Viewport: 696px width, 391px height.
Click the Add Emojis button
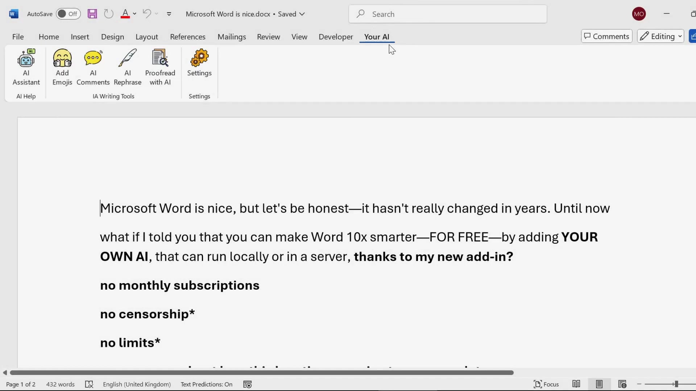click(62, 67)
